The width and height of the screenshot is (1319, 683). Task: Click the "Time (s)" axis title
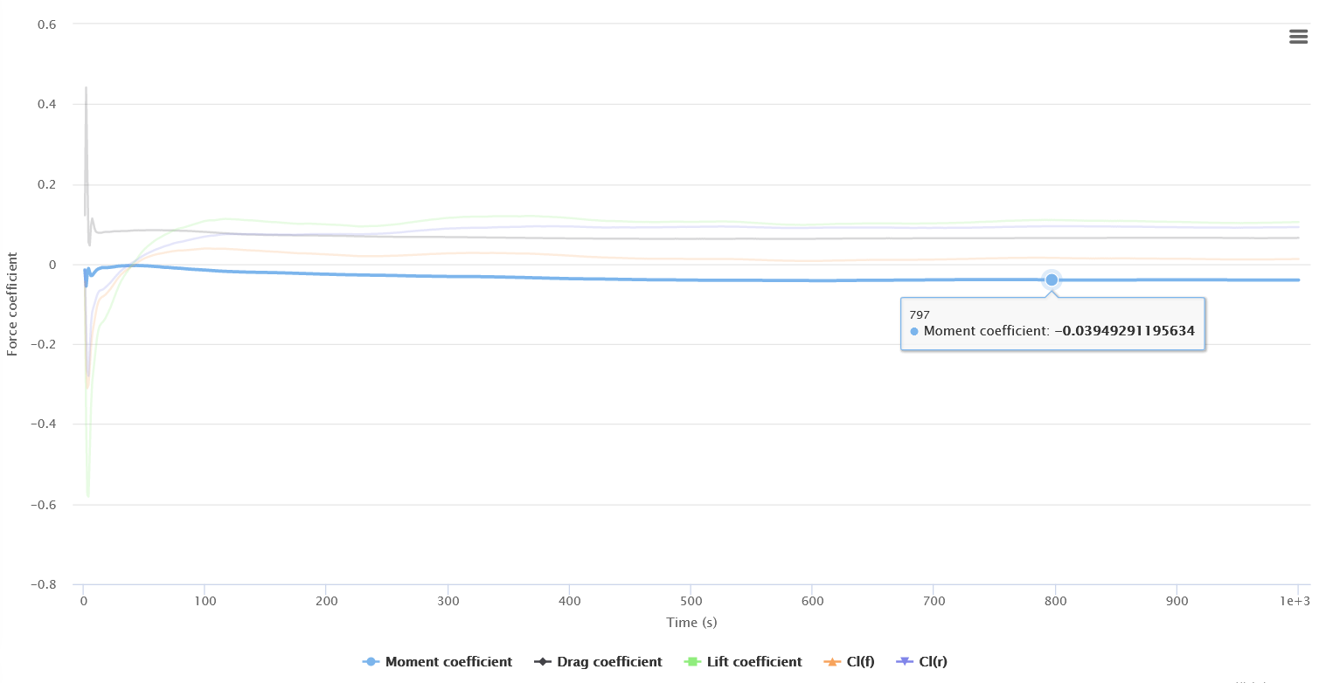pyautogui.click(x=691, y=623)
